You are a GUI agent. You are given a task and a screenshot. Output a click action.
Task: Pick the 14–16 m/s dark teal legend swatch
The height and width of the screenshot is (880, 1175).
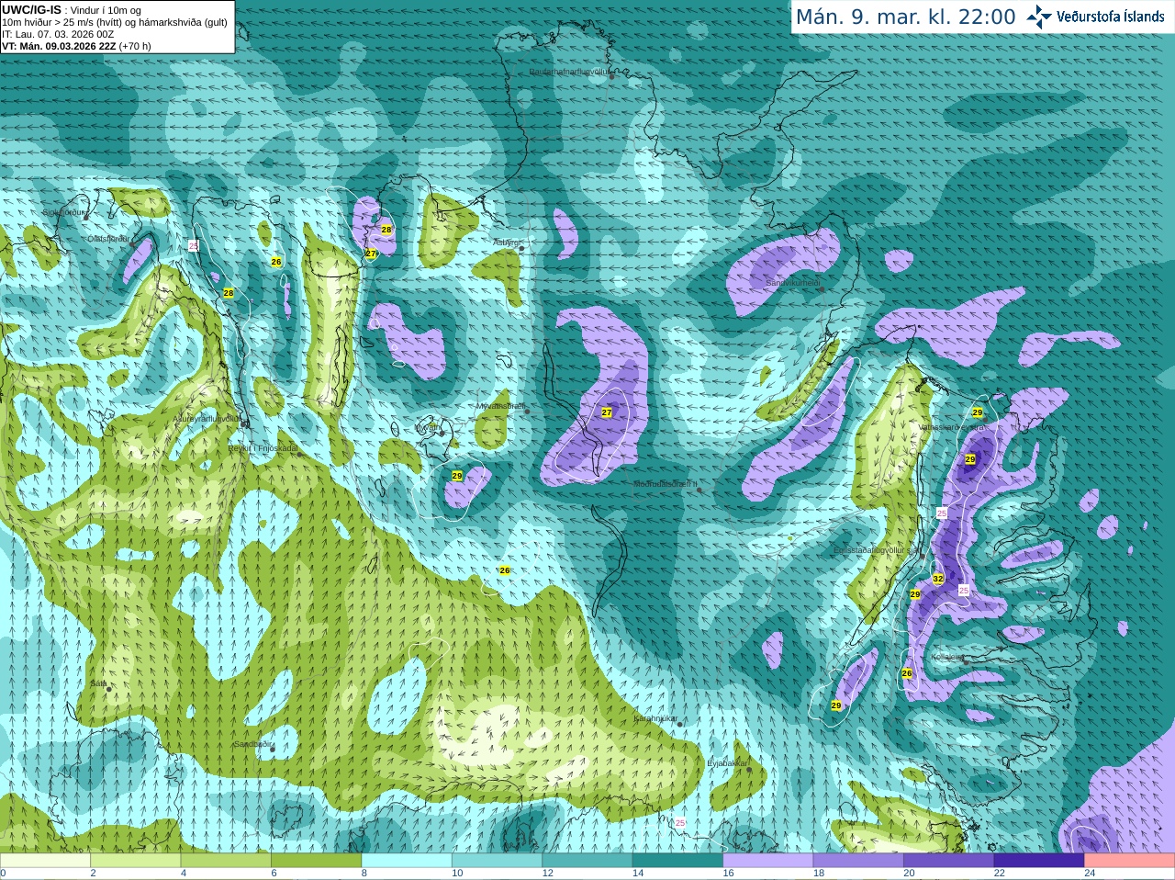coord(677,861)
